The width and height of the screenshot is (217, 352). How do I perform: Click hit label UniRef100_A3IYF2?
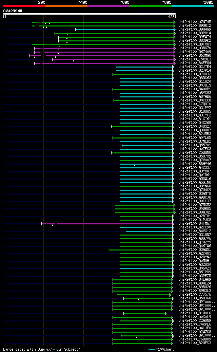(195, 115)
